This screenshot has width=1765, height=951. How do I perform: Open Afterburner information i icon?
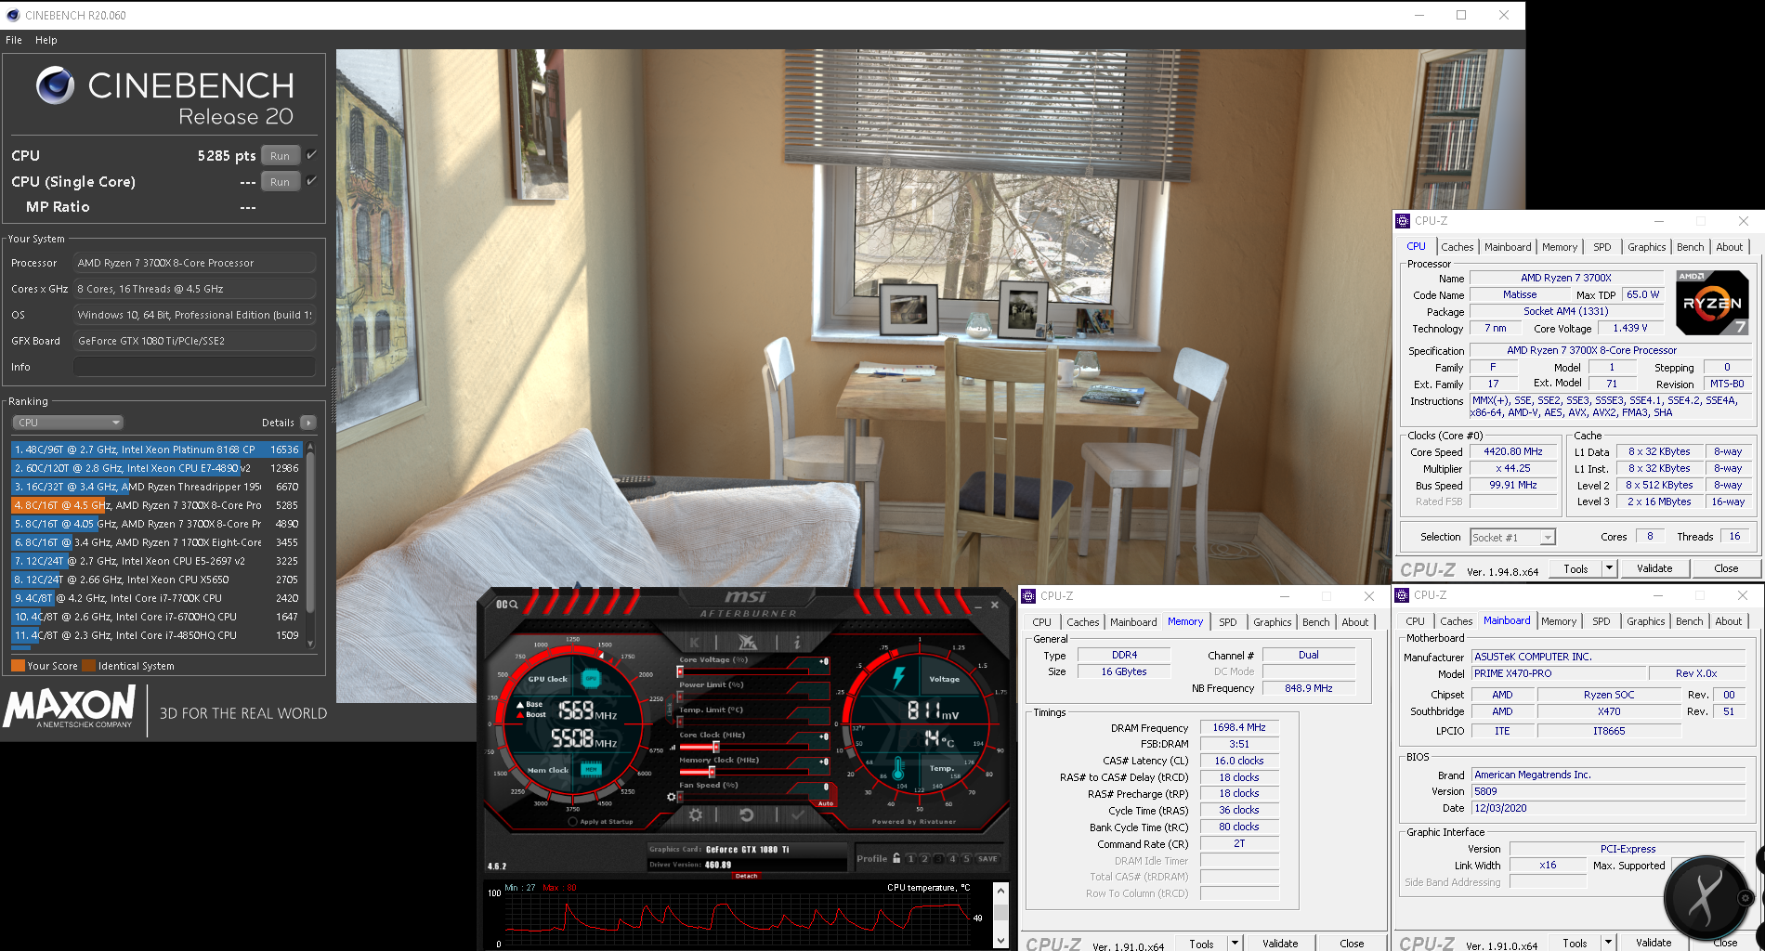click(796, 642)
